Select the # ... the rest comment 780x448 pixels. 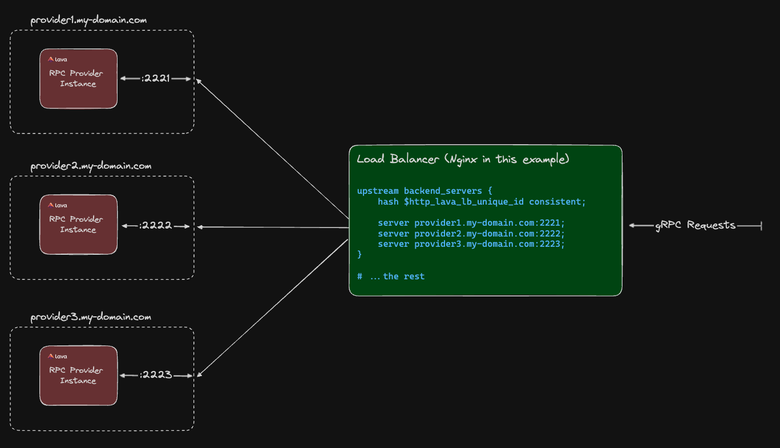(x=390, y=276)
